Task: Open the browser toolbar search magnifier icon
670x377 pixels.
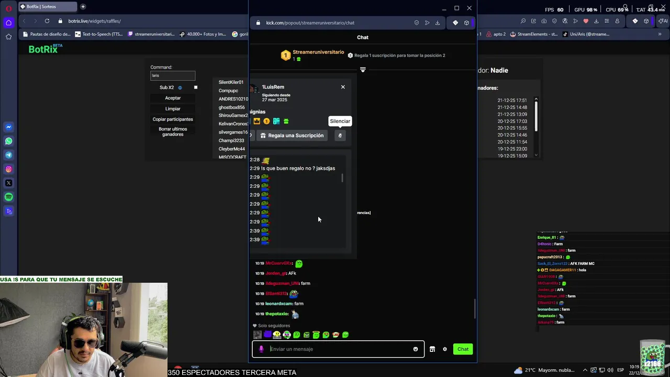Action: (523, 21)
